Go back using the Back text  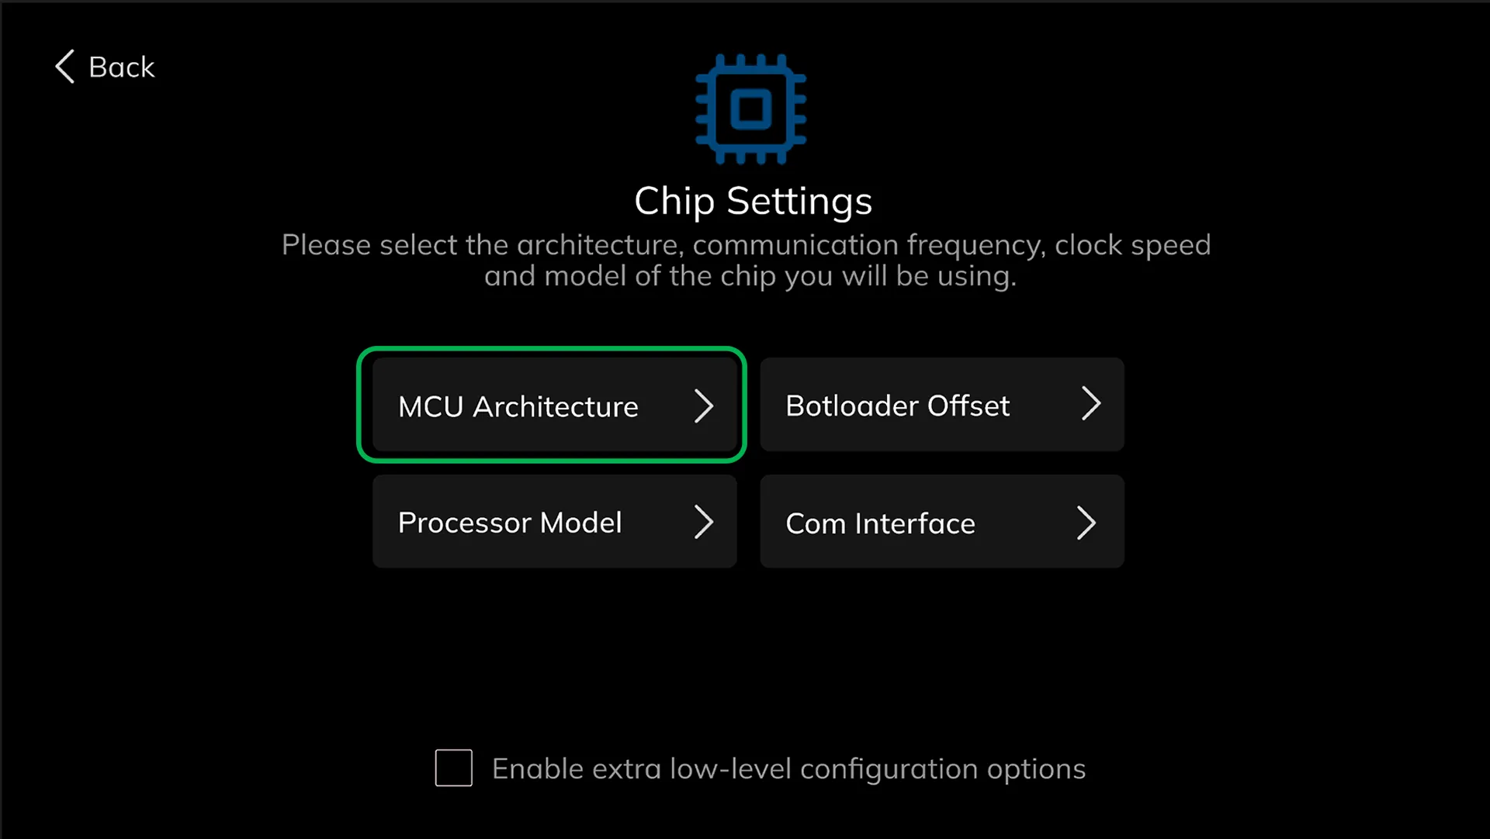(122, 67)
